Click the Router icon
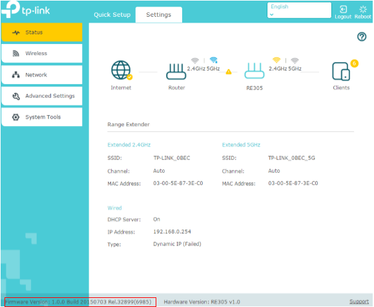Screen dimensions: 374x307 (176, 71)
